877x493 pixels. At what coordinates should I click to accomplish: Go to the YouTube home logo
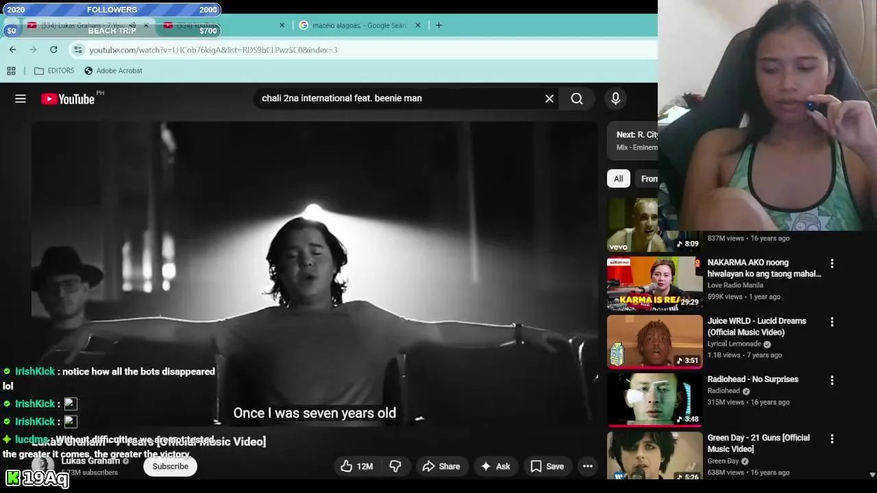point(68,99)
